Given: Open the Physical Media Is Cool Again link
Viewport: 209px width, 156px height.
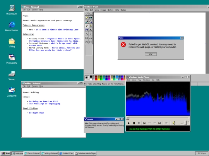Looking at the screenshot, I should 55,40.
